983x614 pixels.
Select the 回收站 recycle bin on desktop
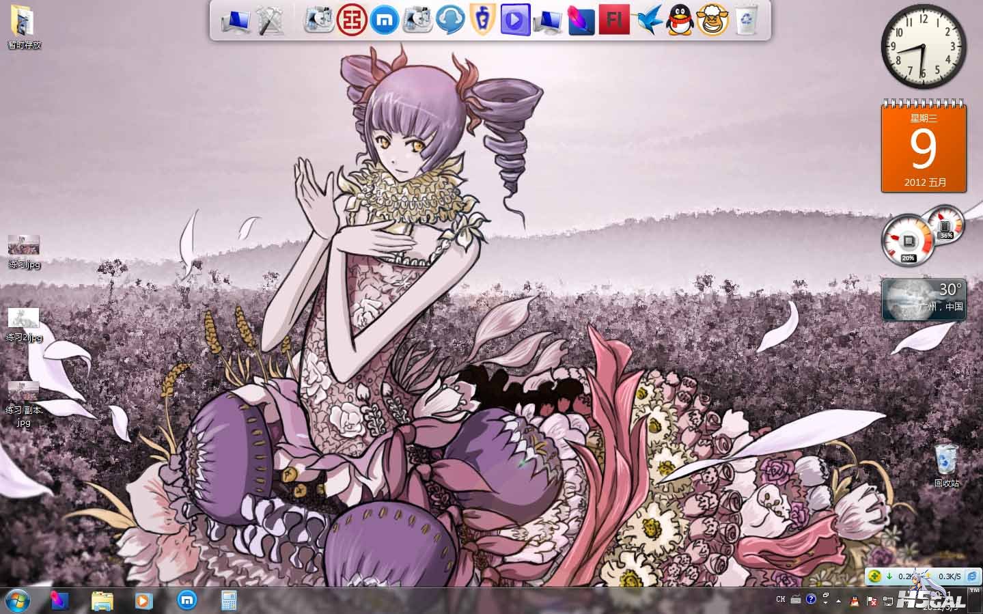947,466
